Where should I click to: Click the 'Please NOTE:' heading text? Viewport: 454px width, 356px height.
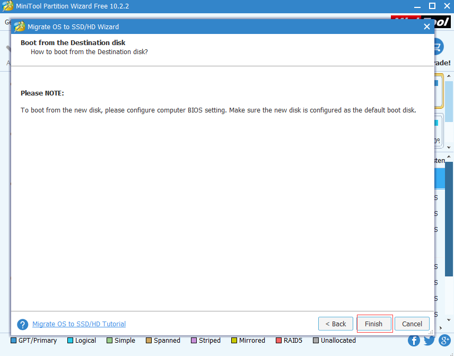[42, 93]
